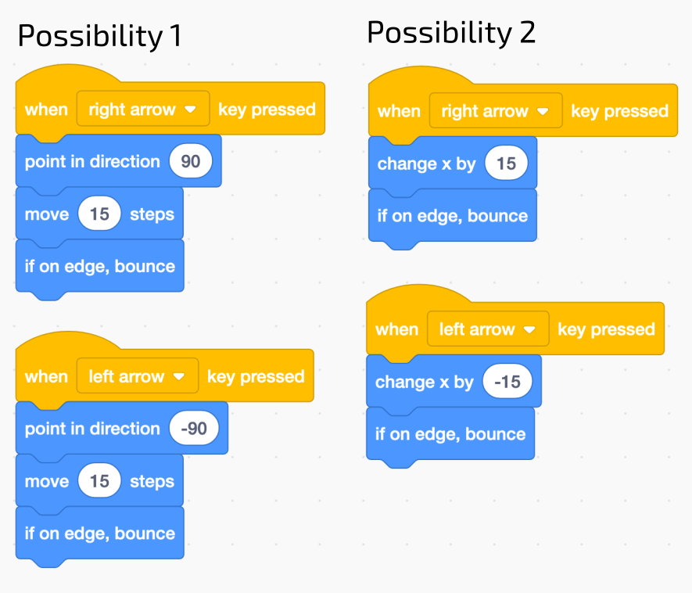Open the left arrow key dropdown in Possibility 1

(137, 377)
